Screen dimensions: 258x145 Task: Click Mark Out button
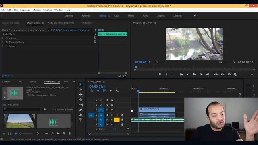[x=173, y=74]
